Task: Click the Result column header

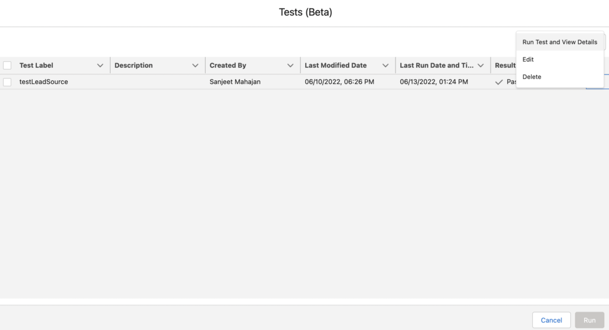Action: click(x=505, y=65)
